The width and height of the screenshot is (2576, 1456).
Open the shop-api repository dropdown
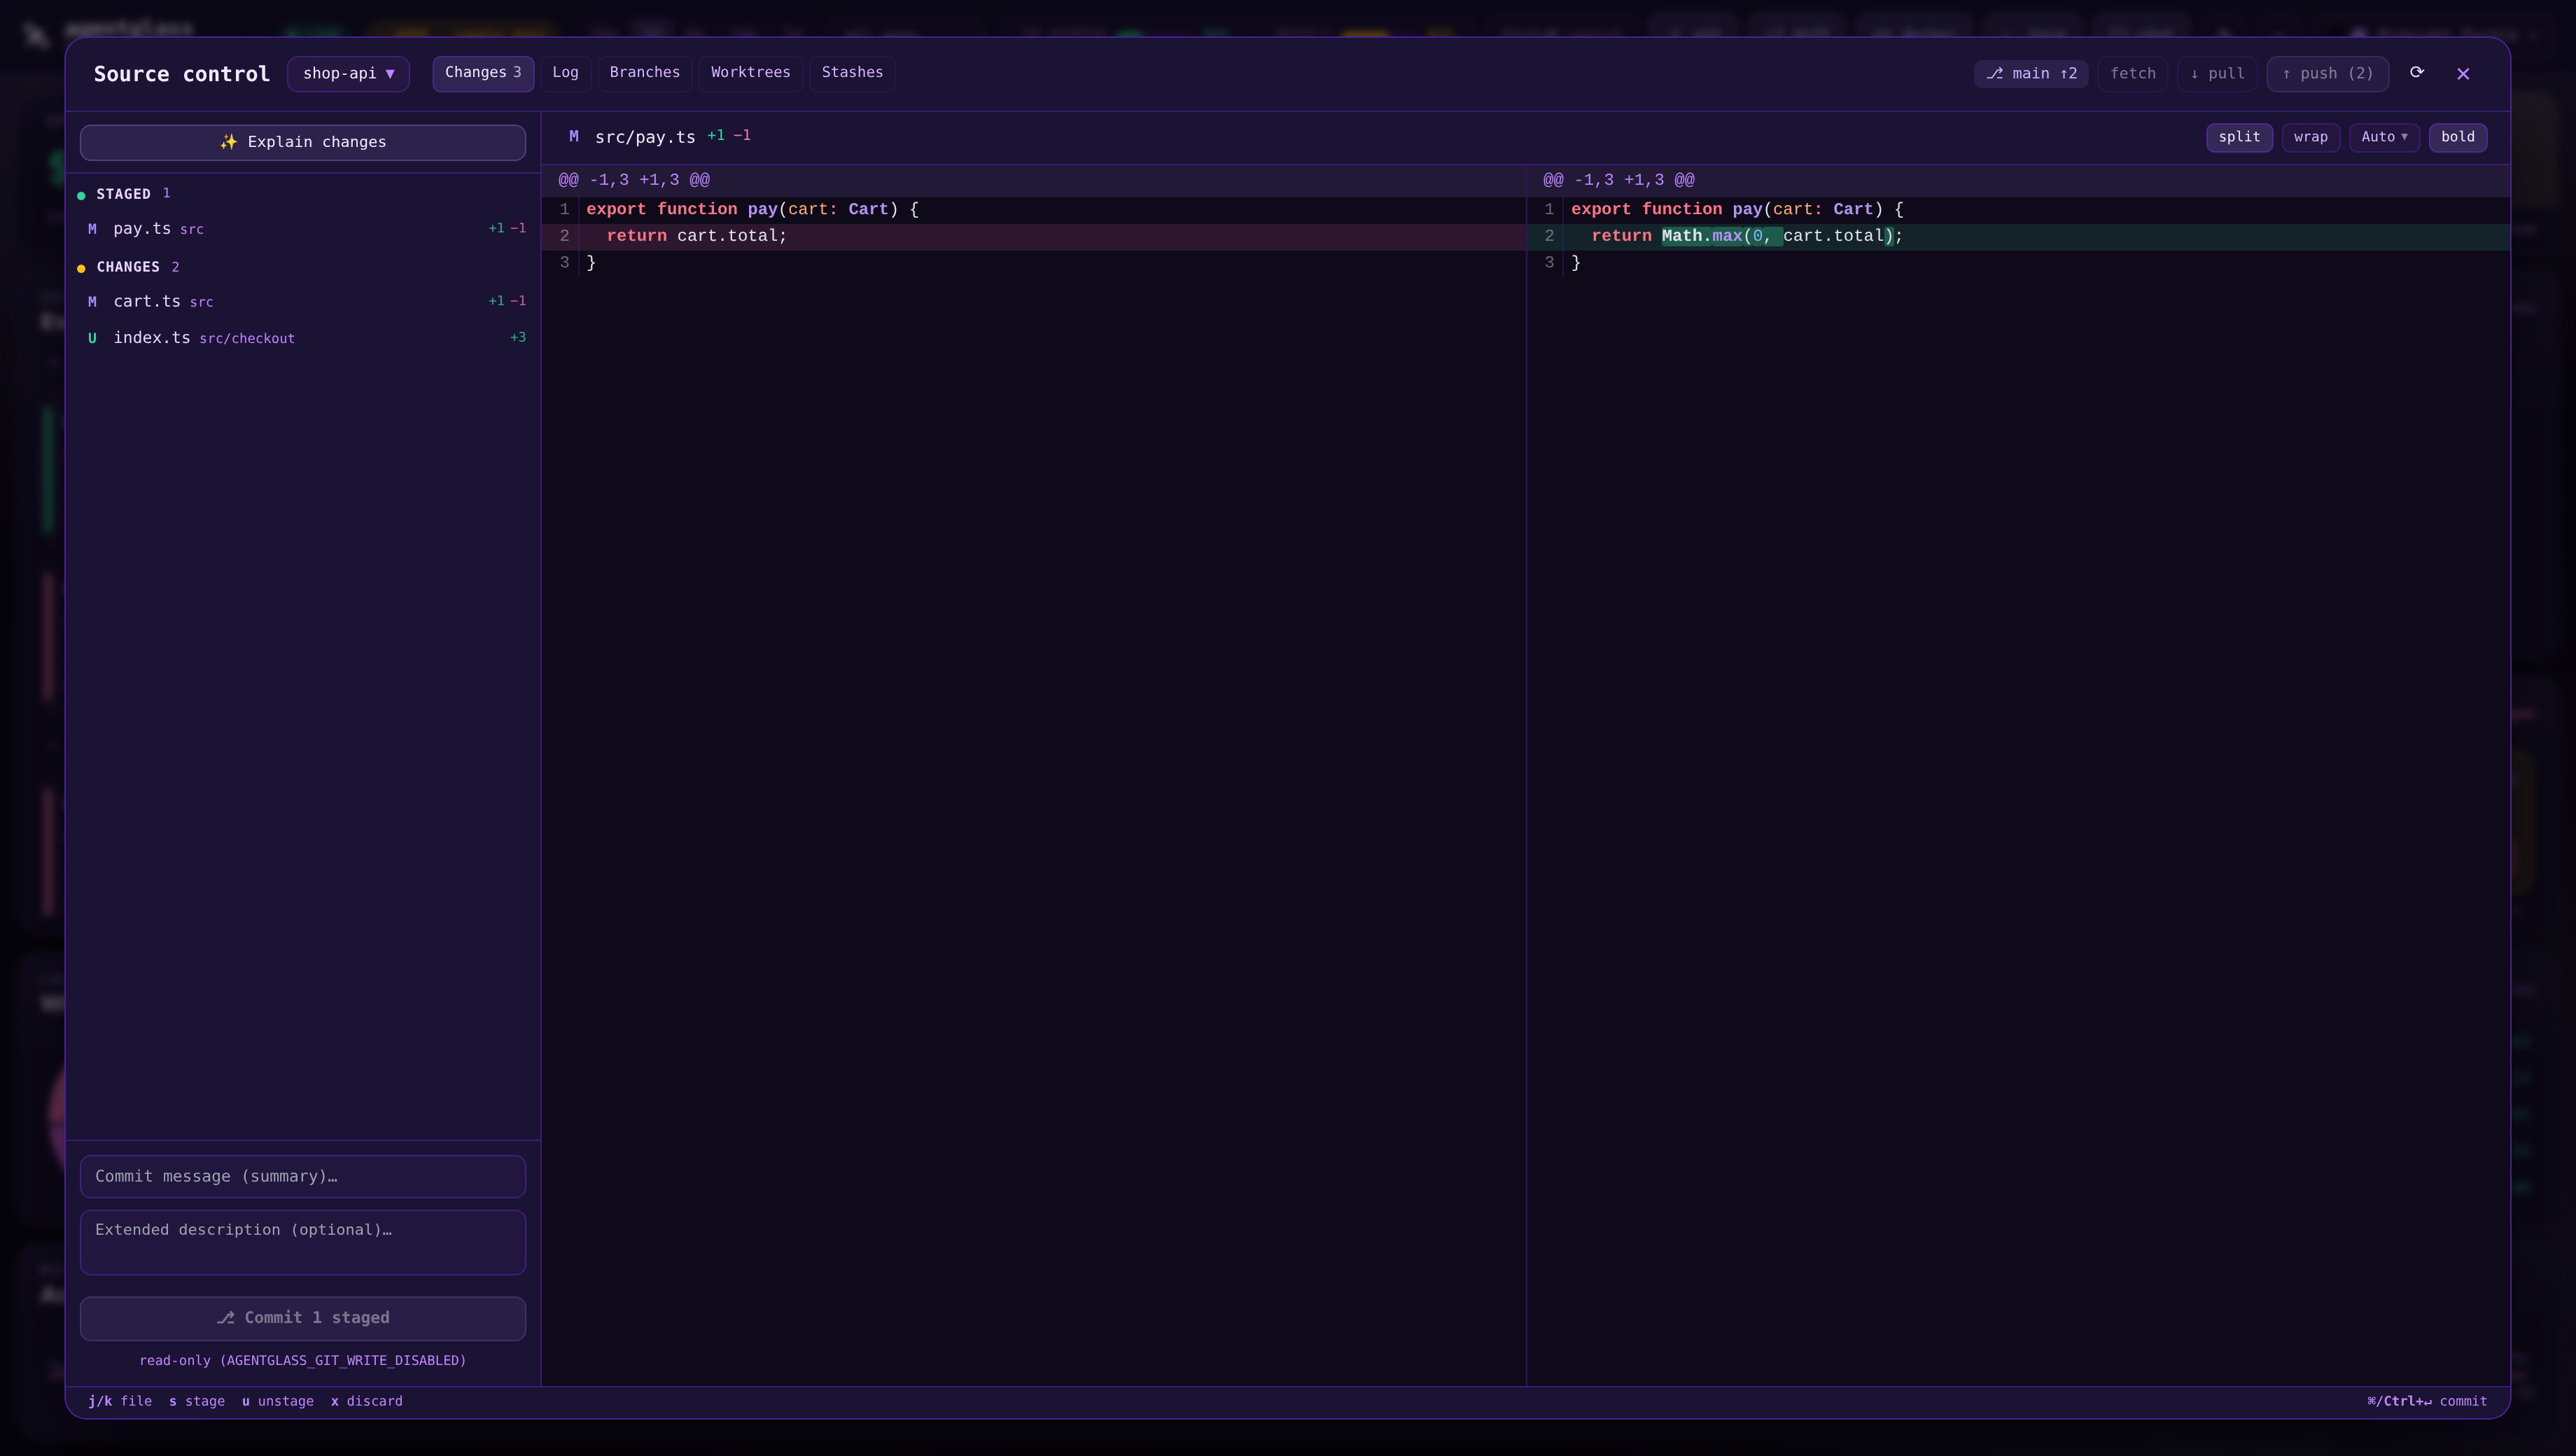tap(348, 74)
